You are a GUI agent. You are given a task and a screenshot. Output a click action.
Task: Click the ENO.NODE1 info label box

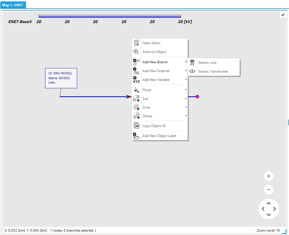[61, 78]
